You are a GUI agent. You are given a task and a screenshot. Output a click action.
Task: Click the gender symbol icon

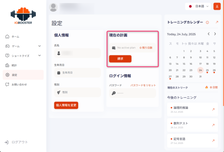point(59,93)
